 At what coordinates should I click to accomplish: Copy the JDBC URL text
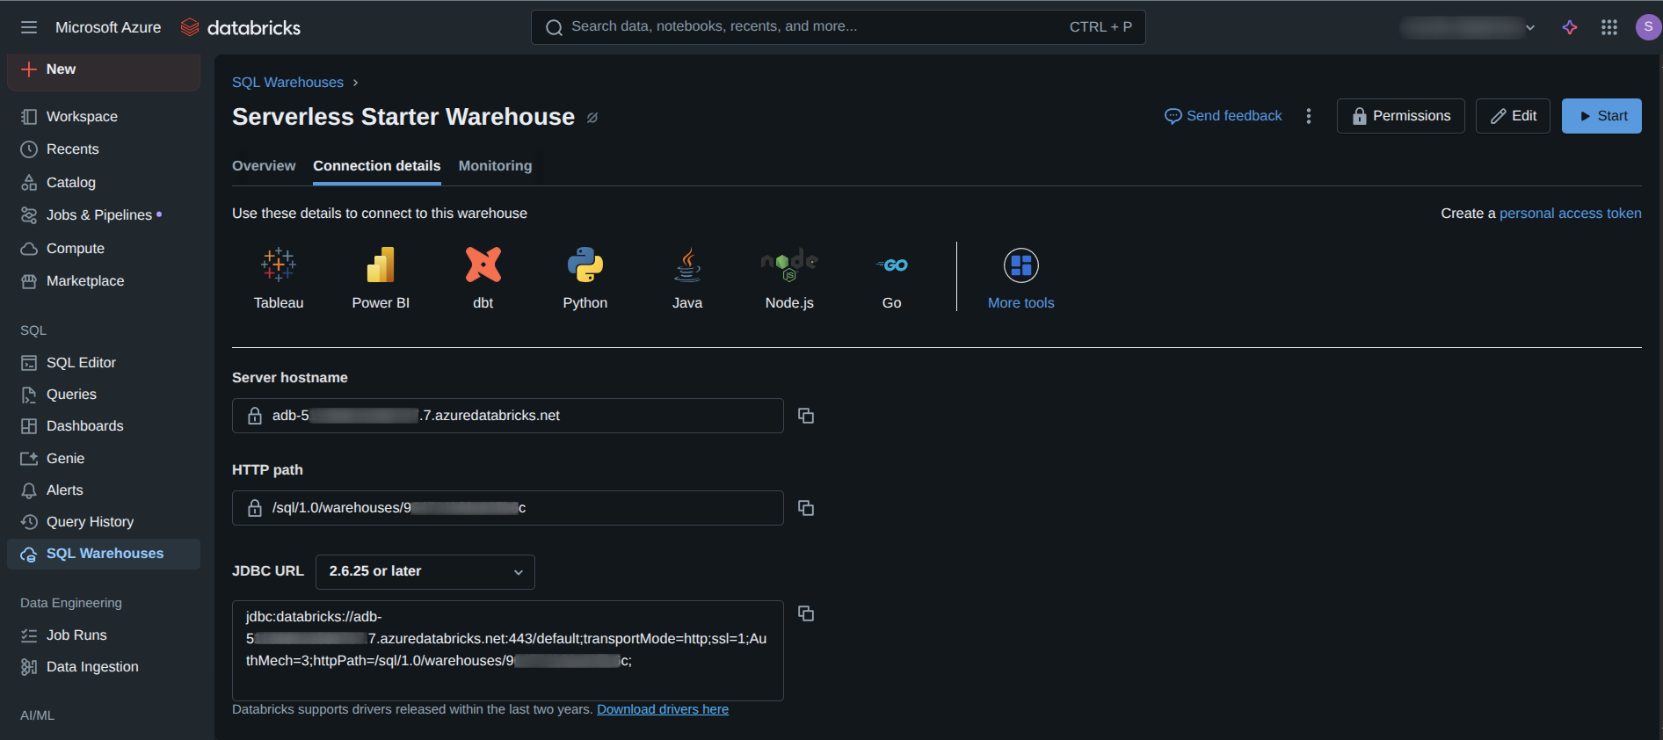tap(806, 613)
